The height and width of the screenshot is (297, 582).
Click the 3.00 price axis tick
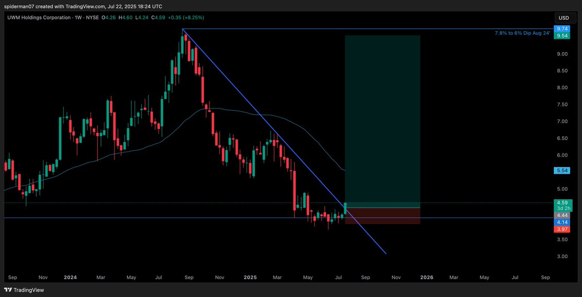tap(562, 256)
